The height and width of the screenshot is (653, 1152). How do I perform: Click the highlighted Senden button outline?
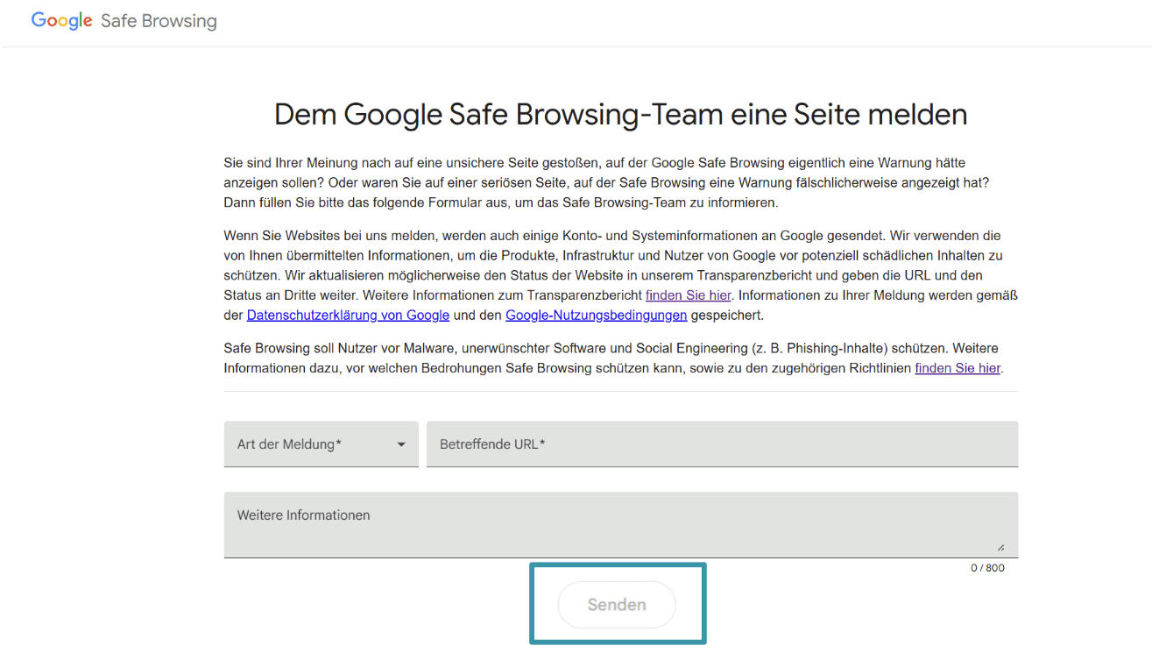(x=617, y=604)
